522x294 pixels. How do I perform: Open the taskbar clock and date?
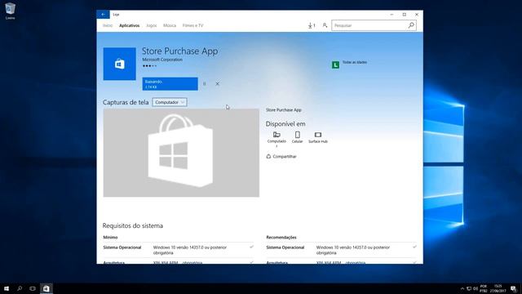[498, 288]
